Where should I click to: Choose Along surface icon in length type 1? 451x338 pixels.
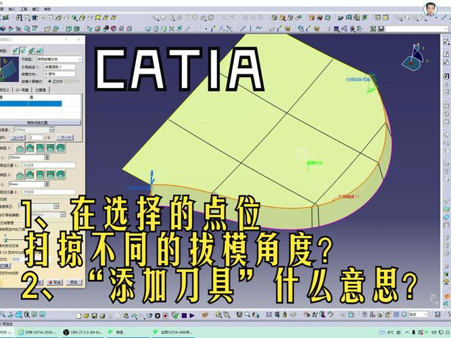[x=61, y=149]
